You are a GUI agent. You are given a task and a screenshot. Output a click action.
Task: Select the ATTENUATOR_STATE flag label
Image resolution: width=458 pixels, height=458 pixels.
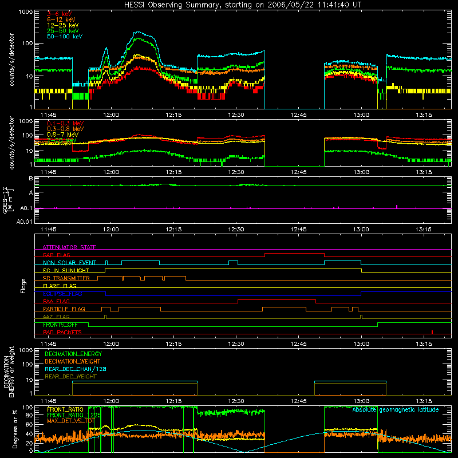[x=69, y=247]
